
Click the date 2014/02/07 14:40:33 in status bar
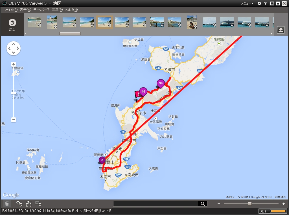pyautogui.click(x=39, y=210)
